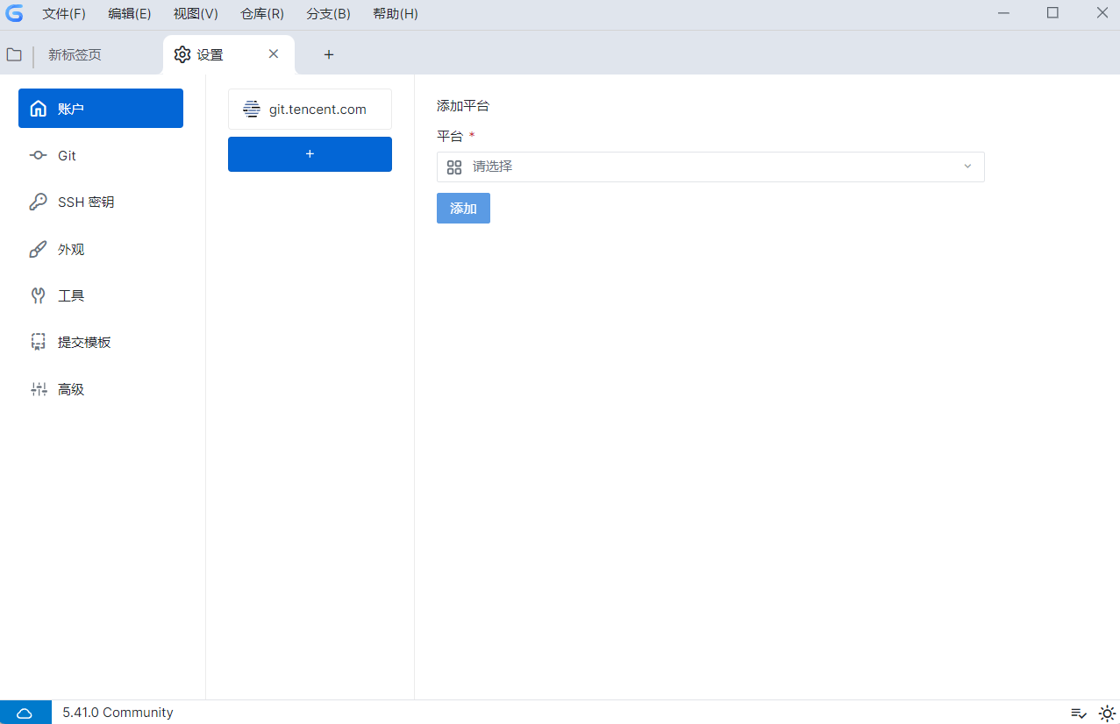Click the cloud icon in the status bar
Screen dimensions: 1120x724
(25, 712)
